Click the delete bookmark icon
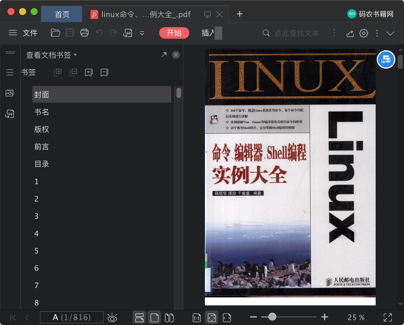 click(104, 72)
